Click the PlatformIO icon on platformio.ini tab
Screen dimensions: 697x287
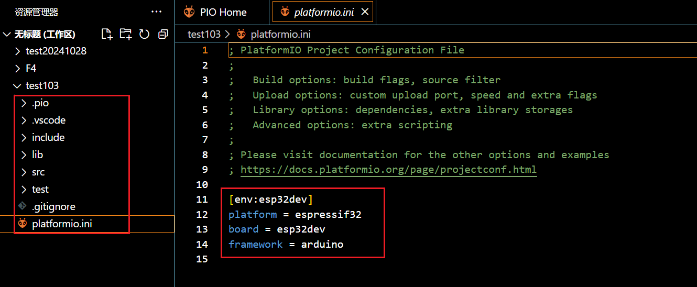285,12
